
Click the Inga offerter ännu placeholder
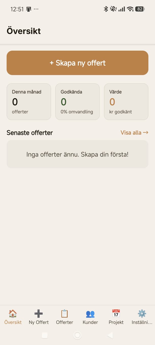pyautogui.click(x=77, y=154)
